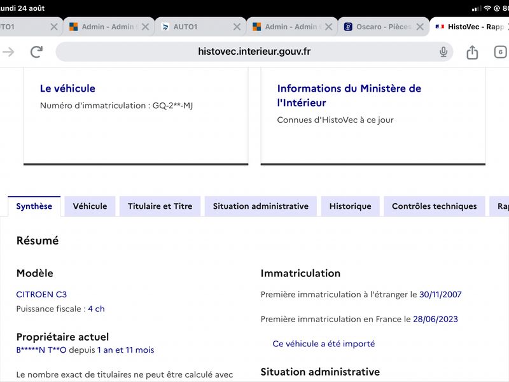The image size is (509, 382).
Task: Click owner name B*****N T**O
Action: pyautogui.click(x=41, y=350)
